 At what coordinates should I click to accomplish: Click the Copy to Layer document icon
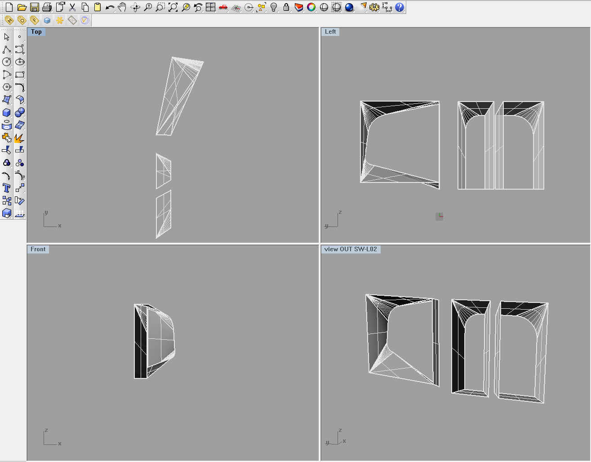pos(59,7)
